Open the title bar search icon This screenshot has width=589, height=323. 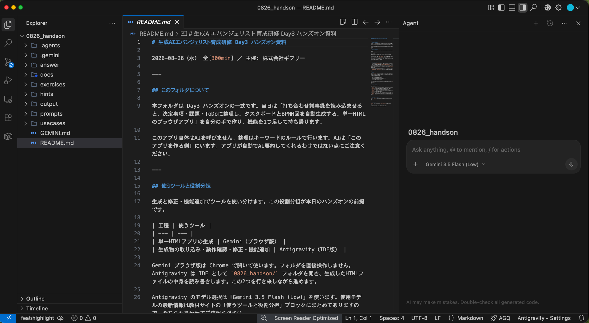(534, 7)
